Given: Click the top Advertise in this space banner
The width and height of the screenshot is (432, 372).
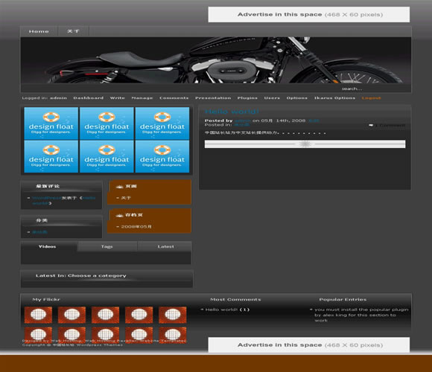Looking at the screenshot, I should point(309,15).
